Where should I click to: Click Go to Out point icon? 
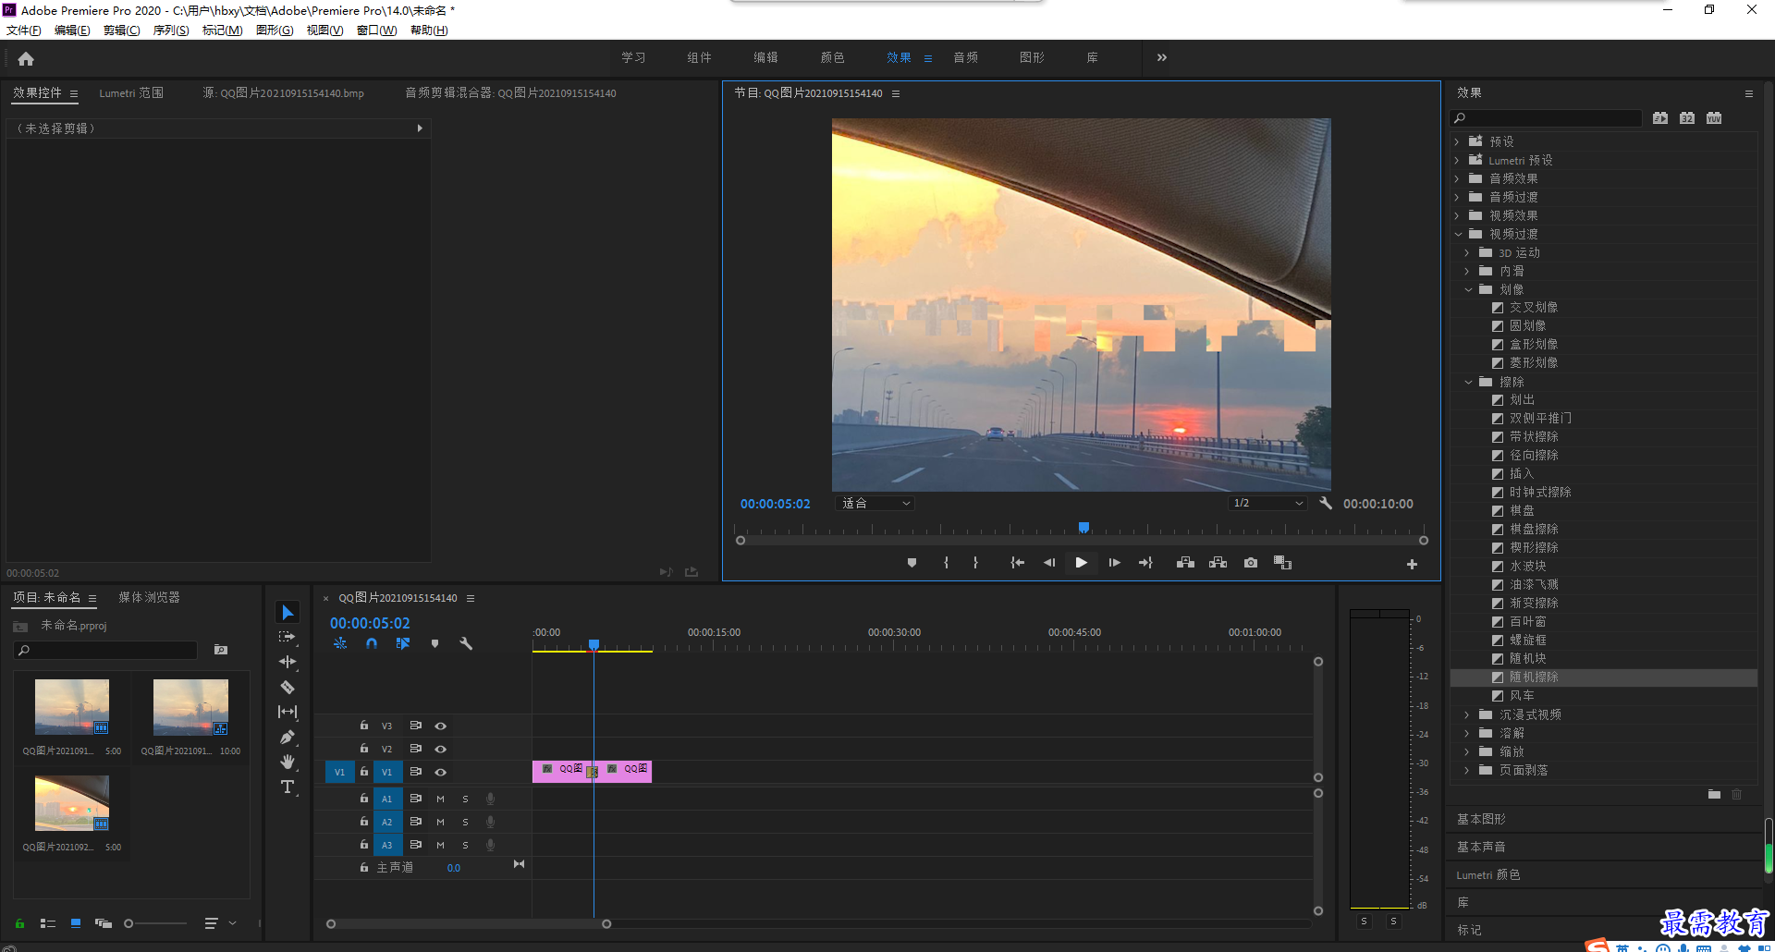(1145, 563)
